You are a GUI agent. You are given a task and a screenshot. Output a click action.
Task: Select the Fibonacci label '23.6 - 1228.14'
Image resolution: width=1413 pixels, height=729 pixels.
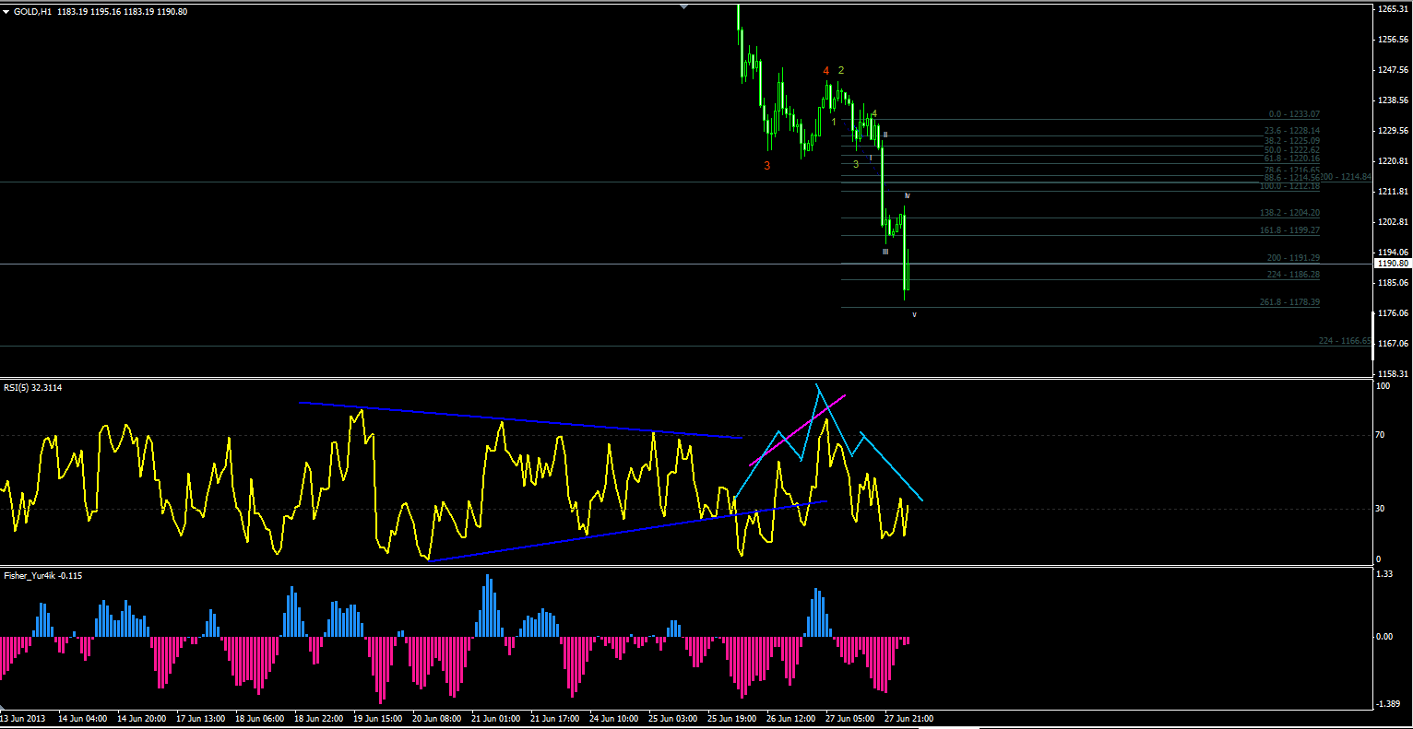point(1292,131)
